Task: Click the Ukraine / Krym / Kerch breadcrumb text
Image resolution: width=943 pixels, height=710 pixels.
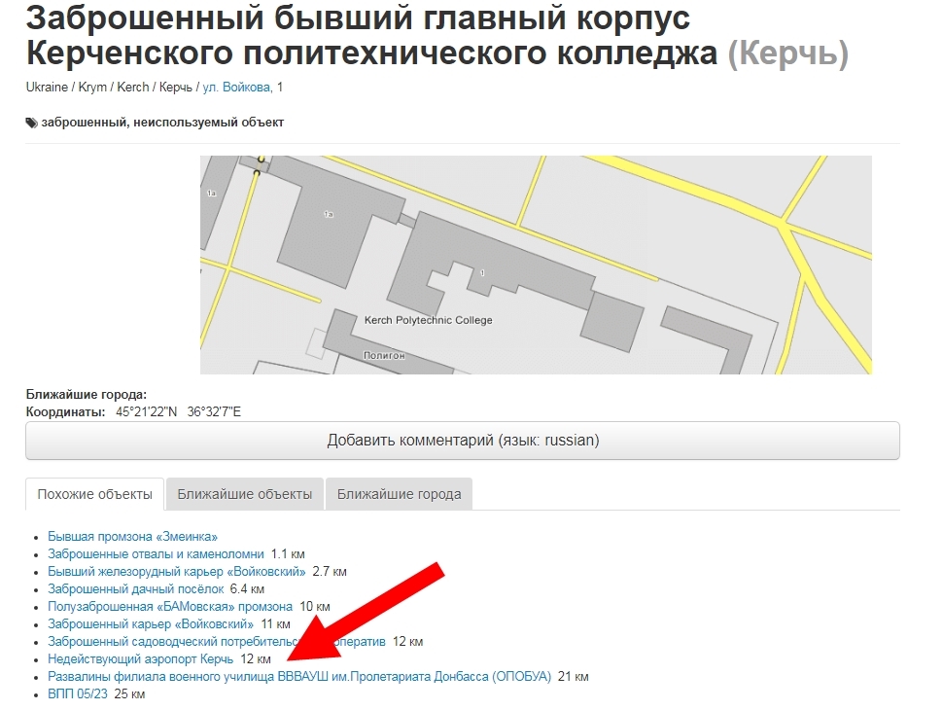Action: [x=87, y=88]
